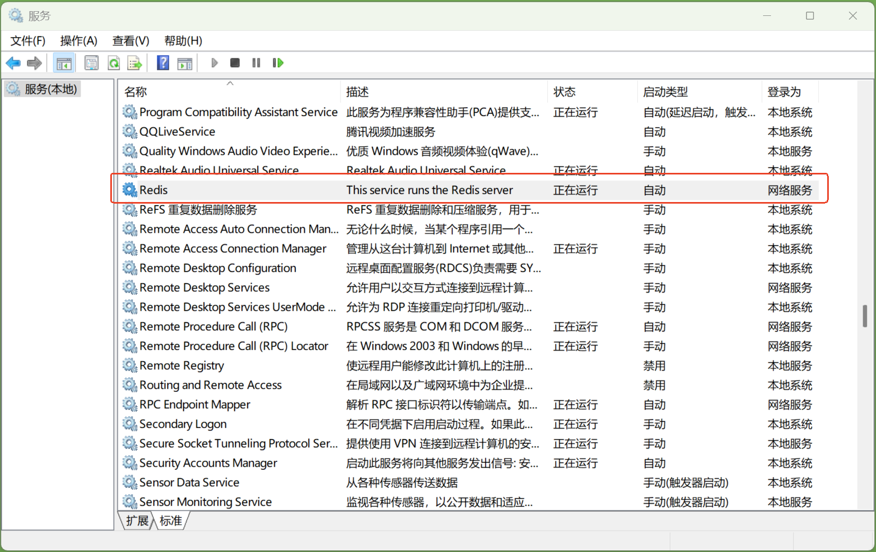
Task: Click the Remote Registry service name
Action: (181, 366)
